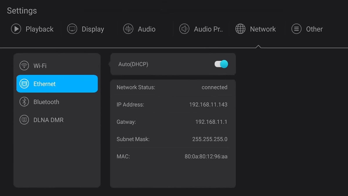348x196 pixels.
Task: Toggle the Auto(DHCP) switch off
Action: click(221, 64)
